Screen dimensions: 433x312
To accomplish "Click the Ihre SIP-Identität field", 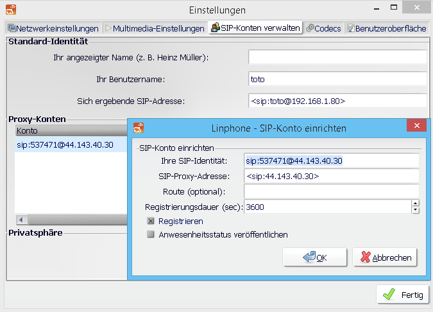I will (332, 161).
